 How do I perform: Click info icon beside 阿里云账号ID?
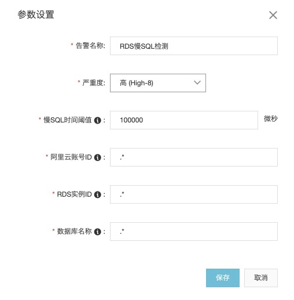point(97,157)
